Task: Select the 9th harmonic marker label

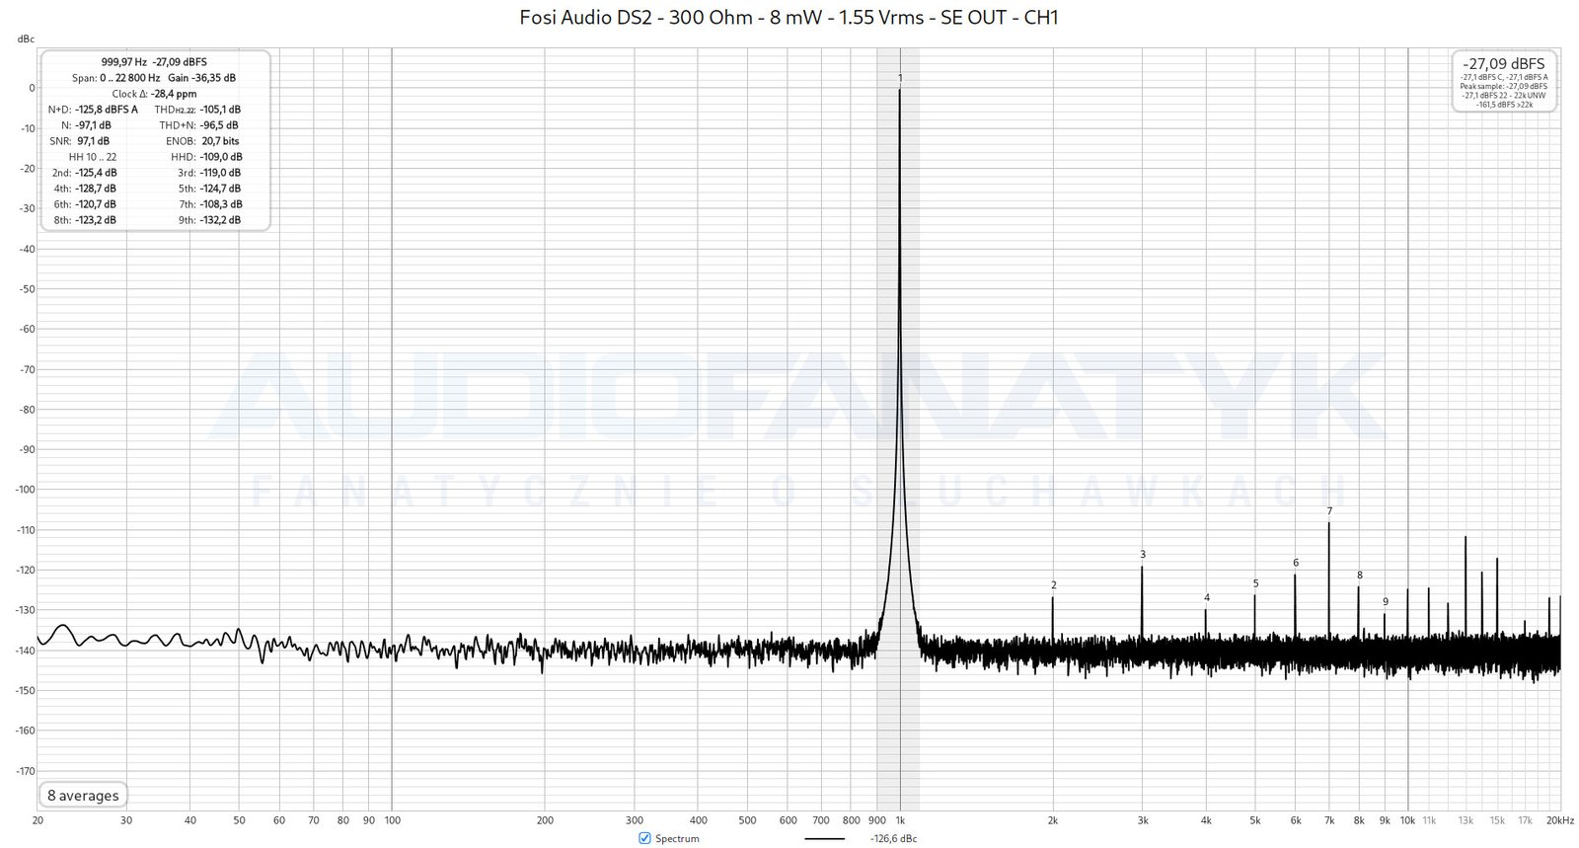Action: click(x=1385, y=602)
